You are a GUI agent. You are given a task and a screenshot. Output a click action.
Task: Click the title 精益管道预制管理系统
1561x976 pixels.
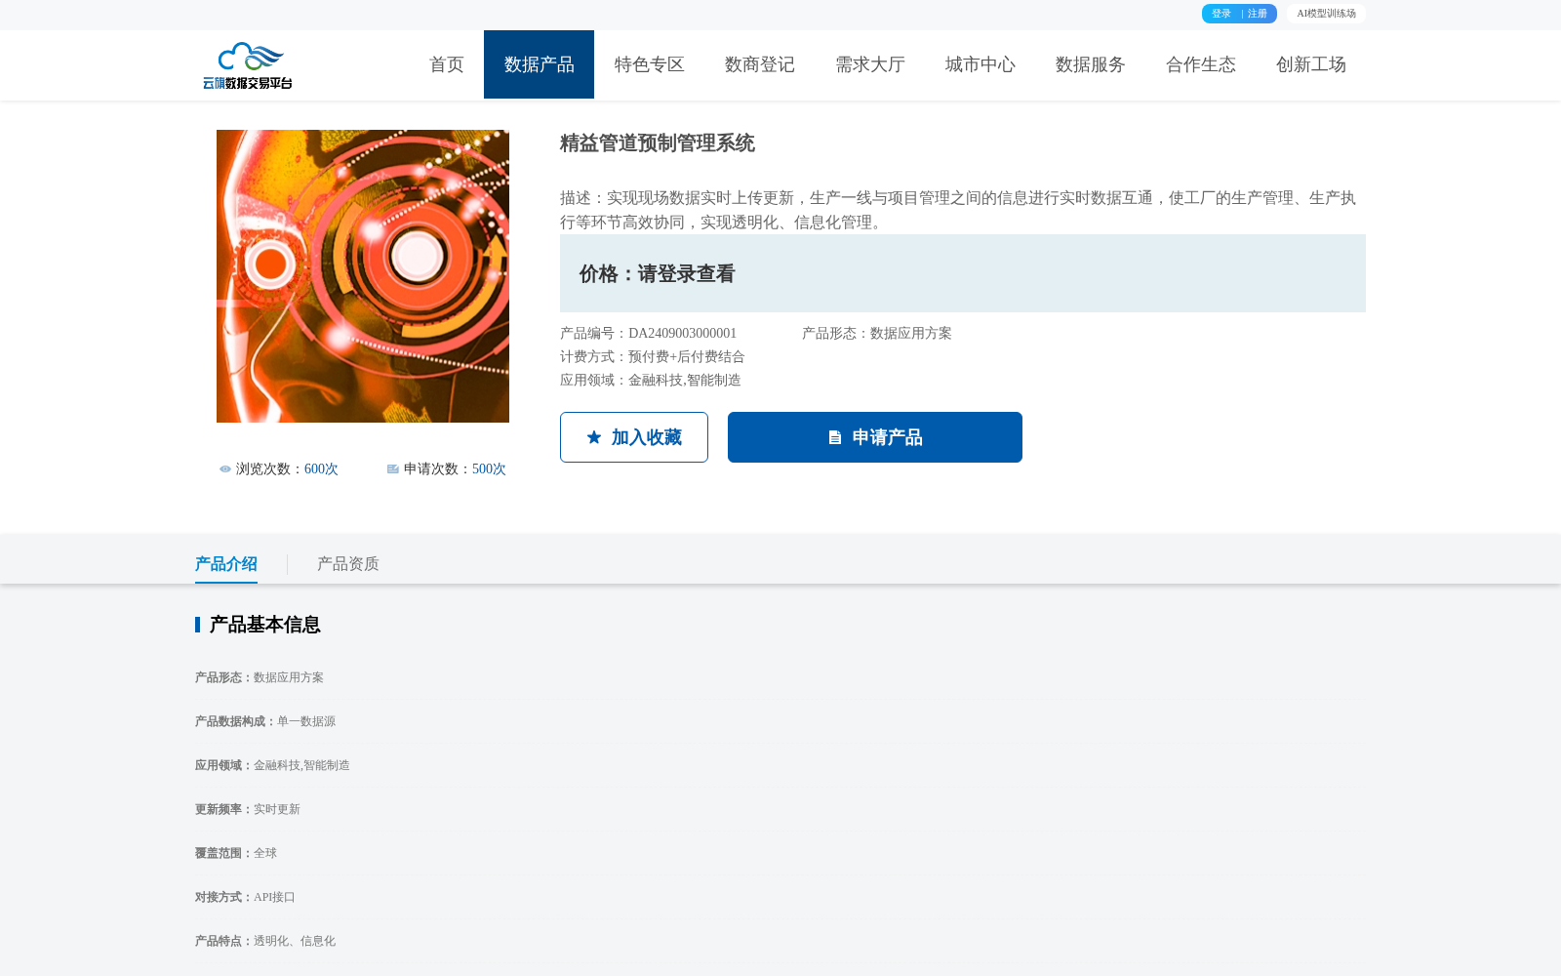coord(658,143)
